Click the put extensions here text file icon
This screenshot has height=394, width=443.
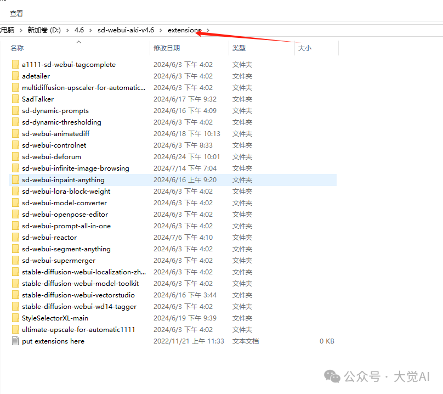click(15, 341)
